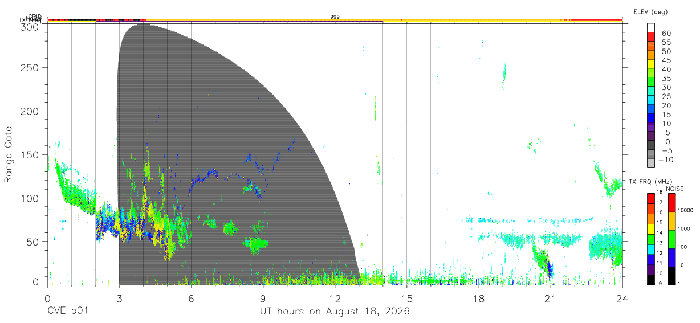Click the '150' tick on Range Gate axis
Viewport: 700px width, 323px height.
coord(30,154)
